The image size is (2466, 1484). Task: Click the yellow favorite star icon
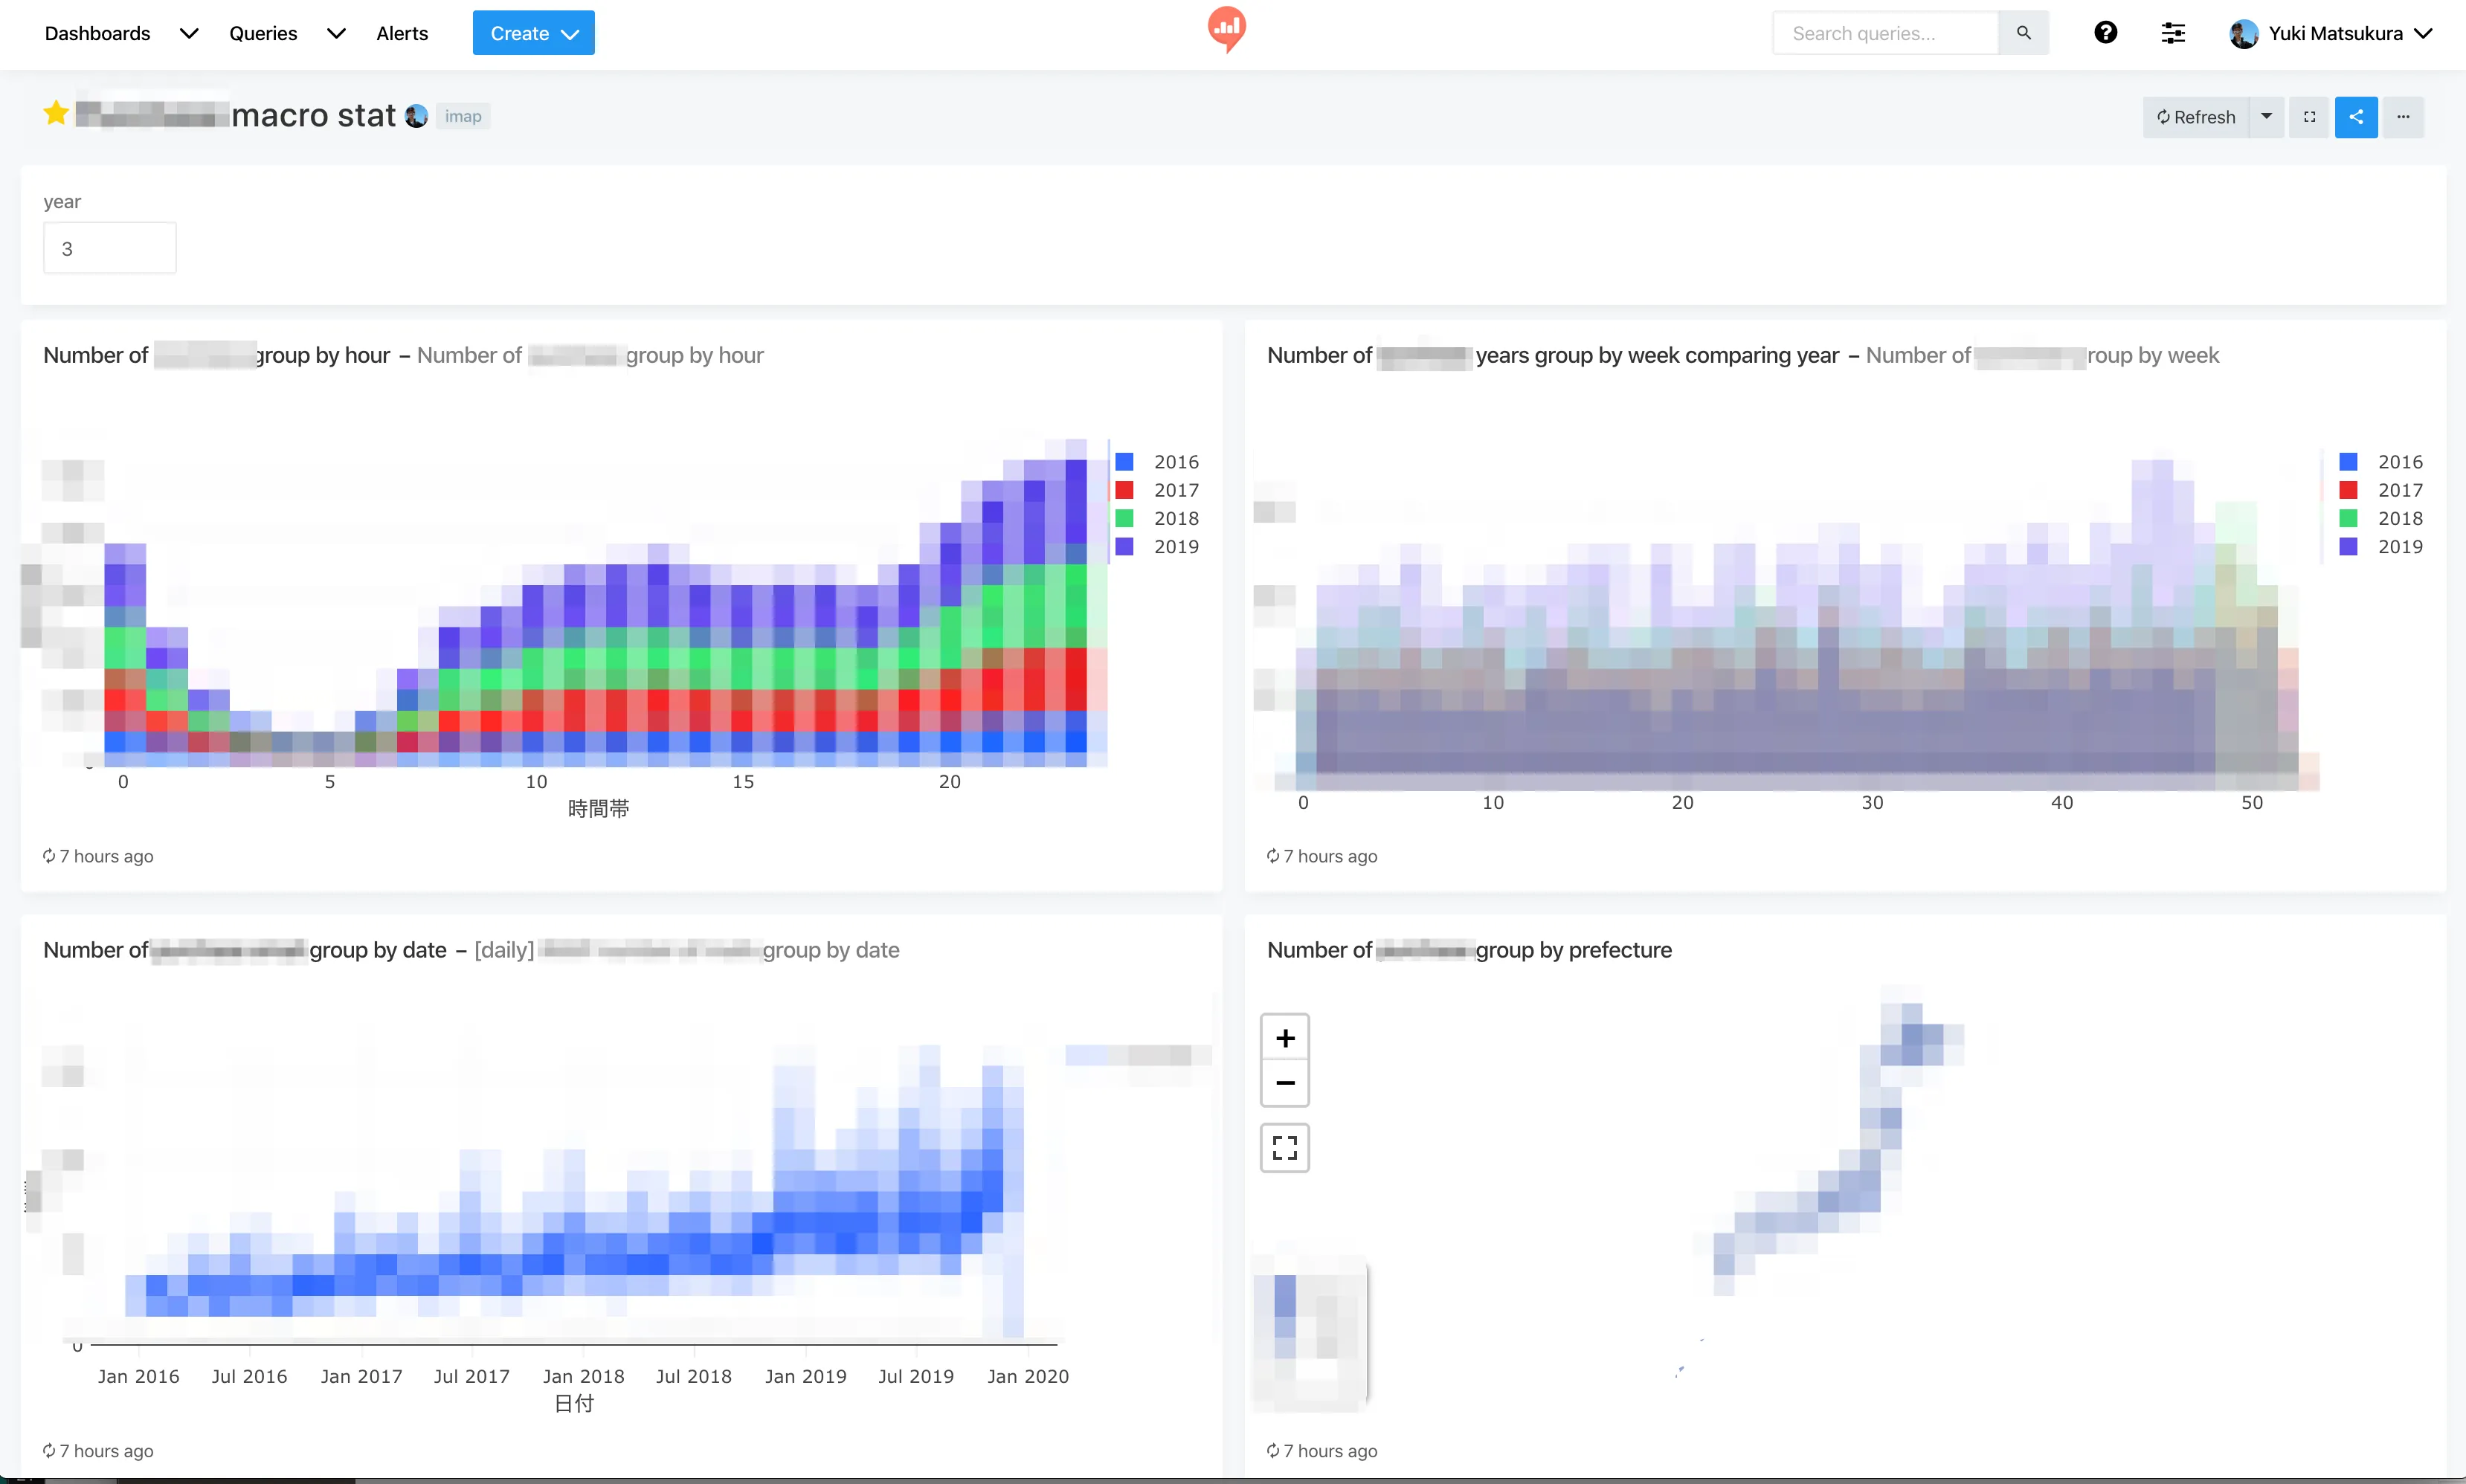[56, 114]
